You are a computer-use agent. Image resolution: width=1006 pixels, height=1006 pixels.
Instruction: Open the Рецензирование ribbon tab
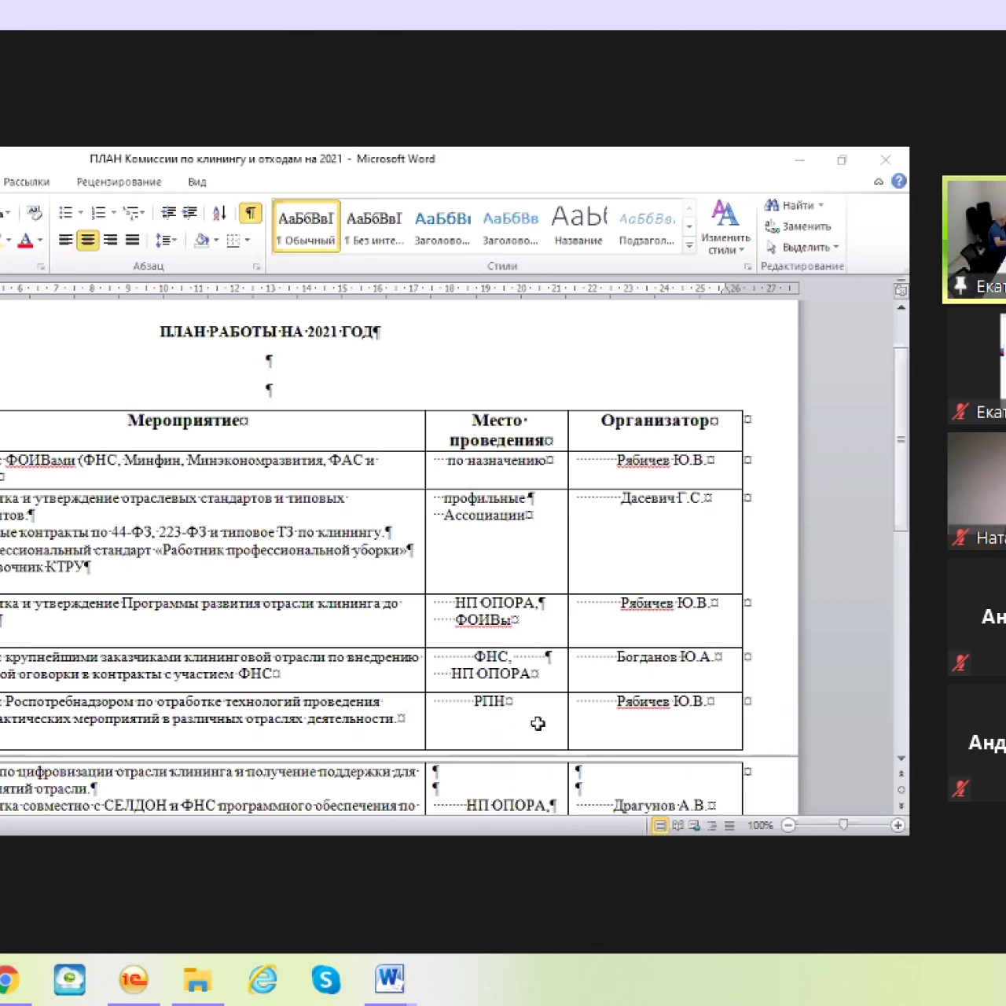coord(119,182)
